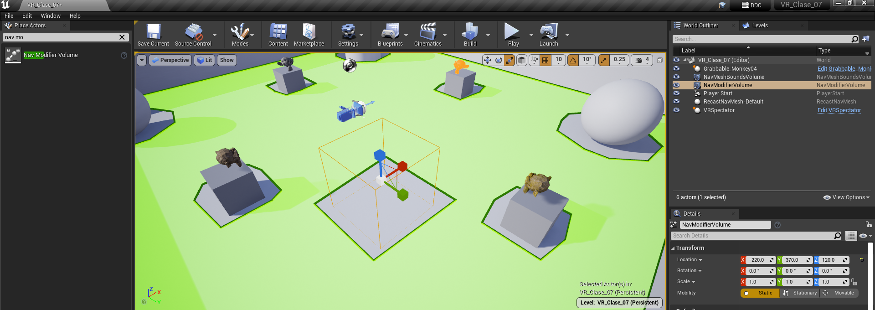875x310 pixels.
Task: Open the Window menu
Action: [51, 16]
